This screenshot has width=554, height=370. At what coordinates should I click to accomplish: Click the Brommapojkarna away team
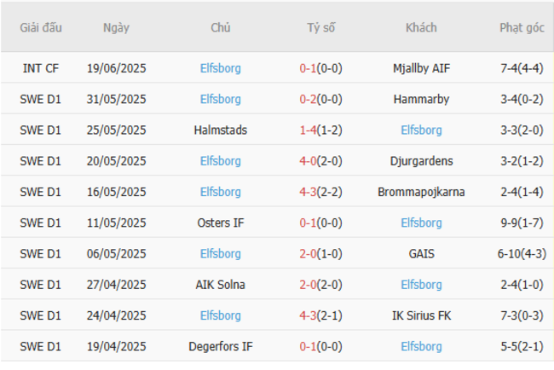(421, 192)
